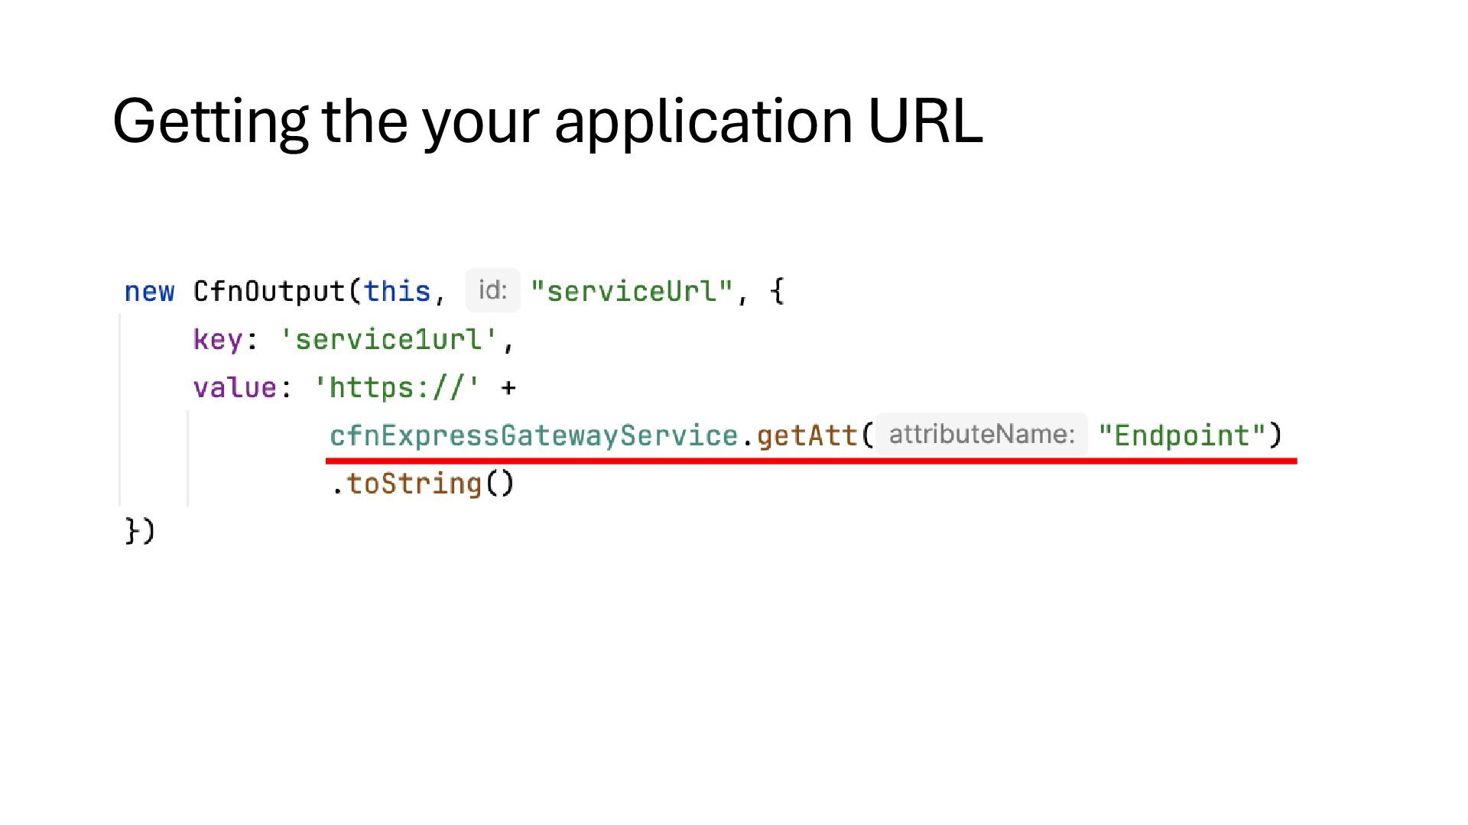1468x825 pixels.
Task: Click the 'service1url' string value
Action: pyautogui.click(x=389, y=339)
